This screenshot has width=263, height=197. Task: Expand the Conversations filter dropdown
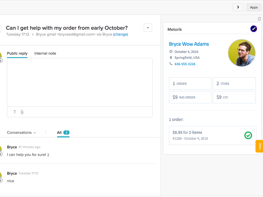click(22, 133)
